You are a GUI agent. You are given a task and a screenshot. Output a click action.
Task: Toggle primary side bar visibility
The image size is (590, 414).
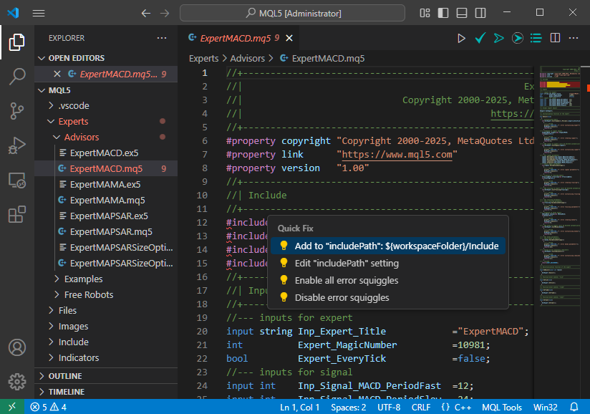(443, 13)
